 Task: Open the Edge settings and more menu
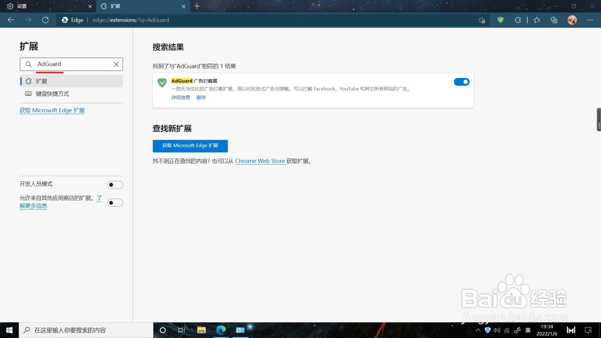point(590,20)
